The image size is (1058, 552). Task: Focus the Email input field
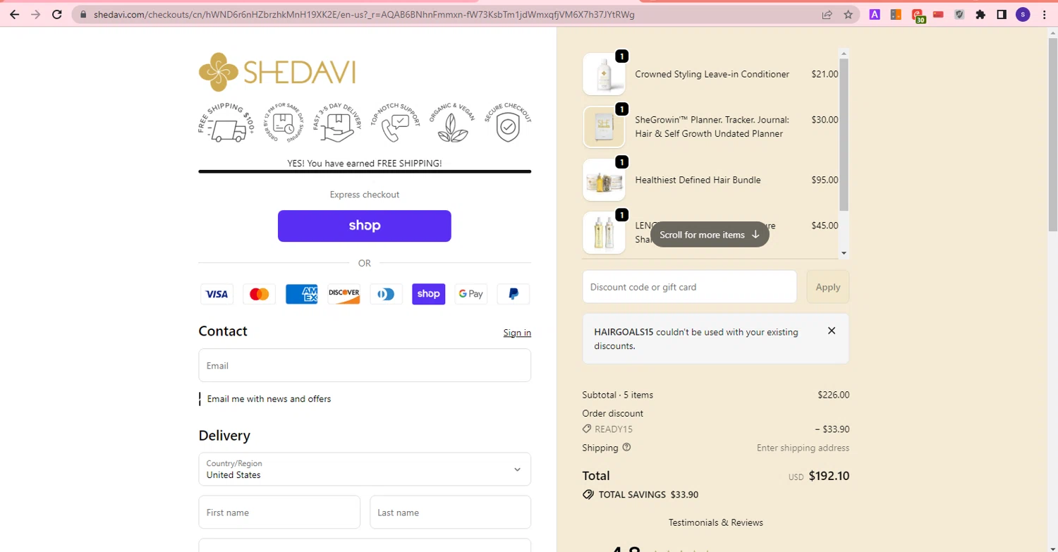pos(365,365)
